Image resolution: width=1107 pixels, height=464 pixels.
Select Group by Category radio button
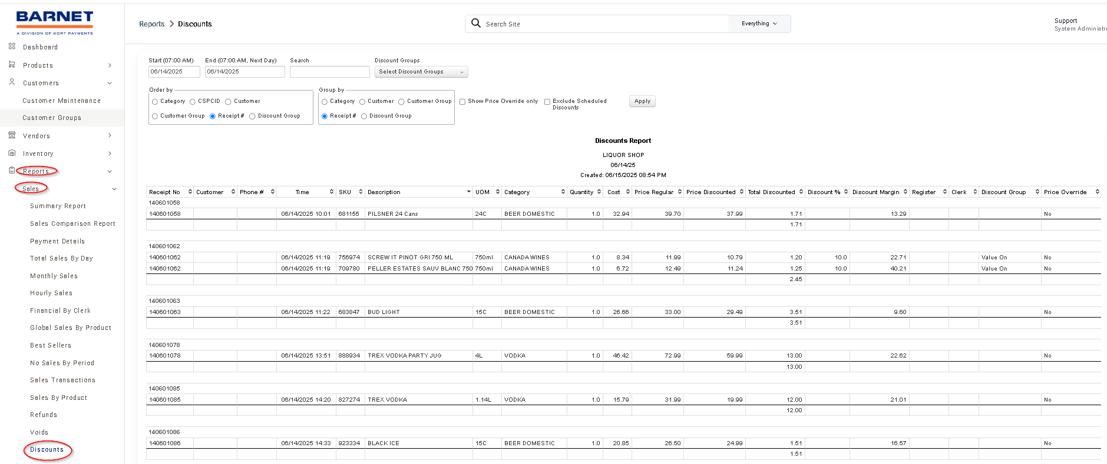(325, 102)
